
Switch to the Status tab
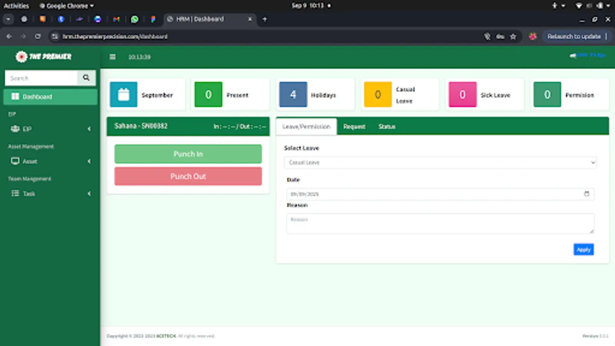point(387,126)
